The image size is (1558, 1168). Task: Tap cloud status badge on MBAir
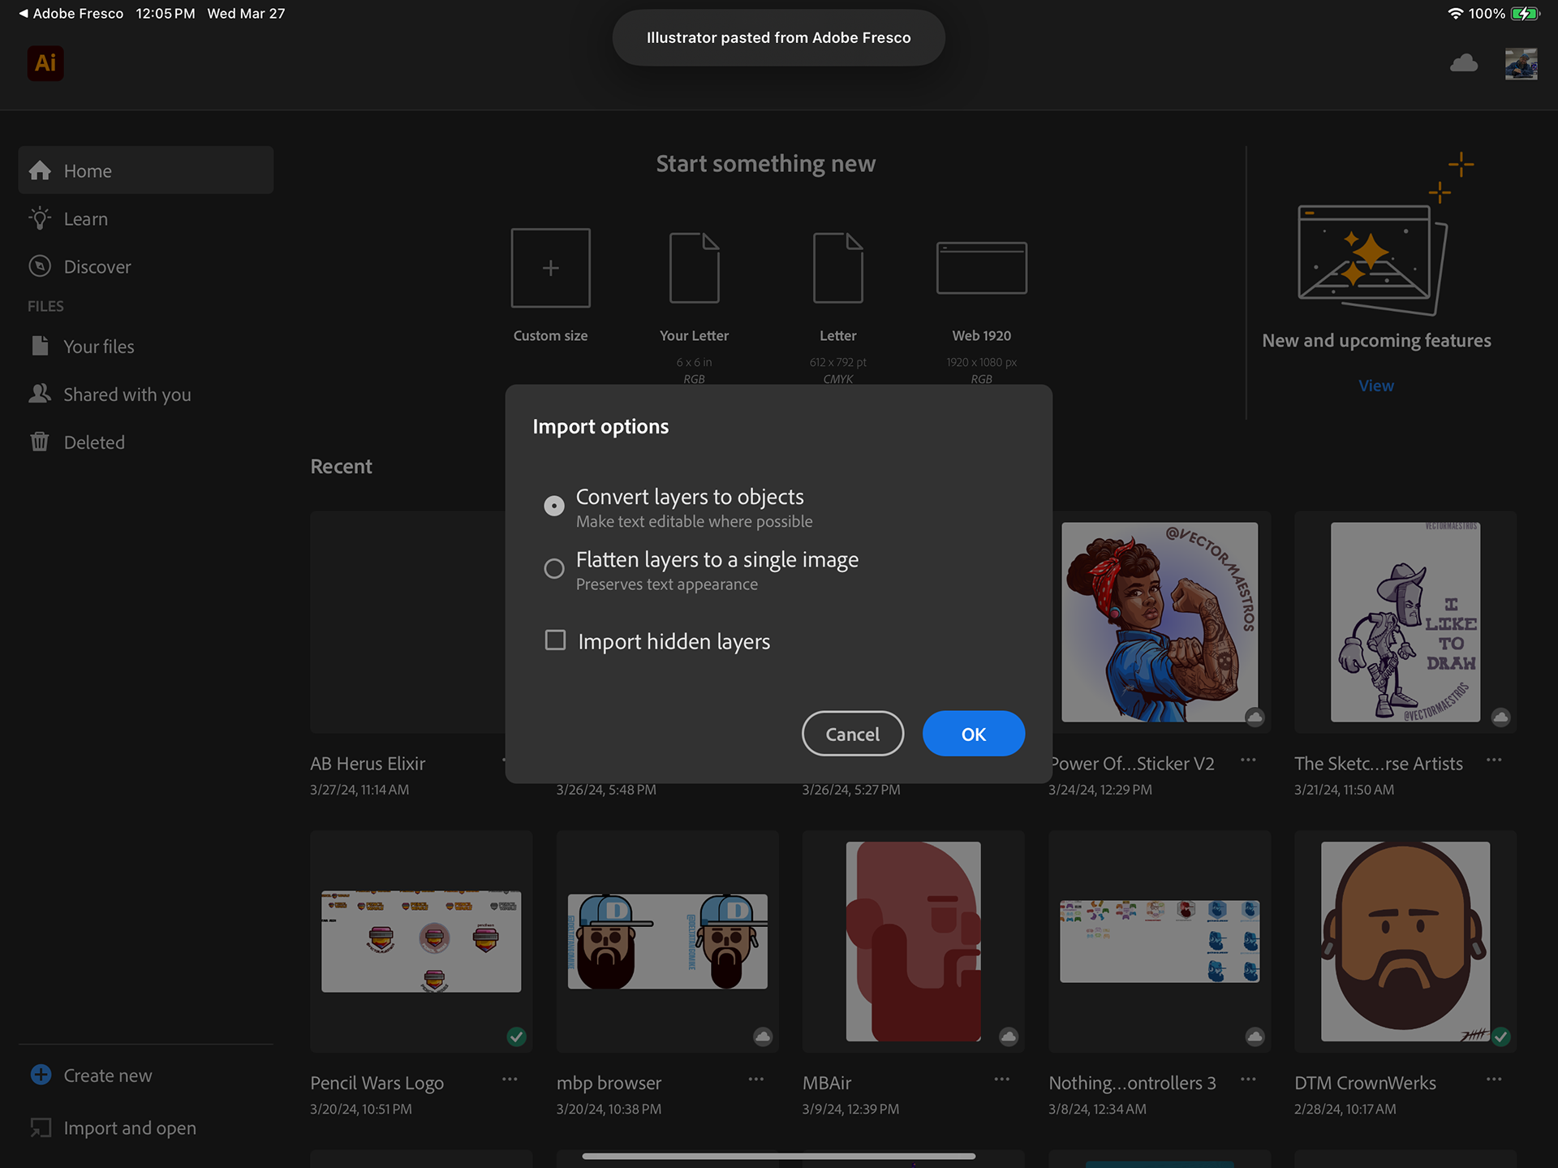click(1009, 1037)
